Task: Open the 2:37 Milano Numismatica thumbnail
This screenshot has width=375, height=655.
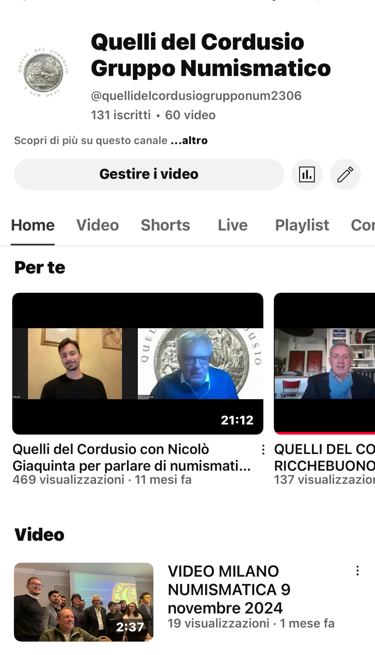Action: tap(84, 602)
